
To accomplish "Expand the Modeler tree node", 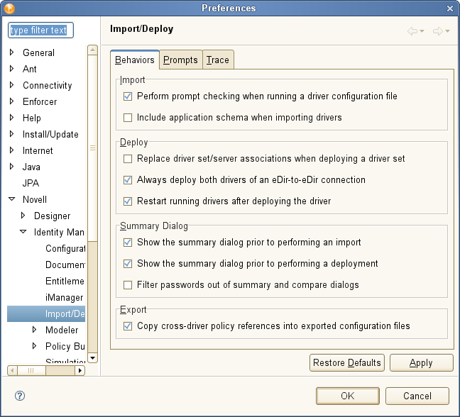I will pyautogui.click(x=35, y=330).
